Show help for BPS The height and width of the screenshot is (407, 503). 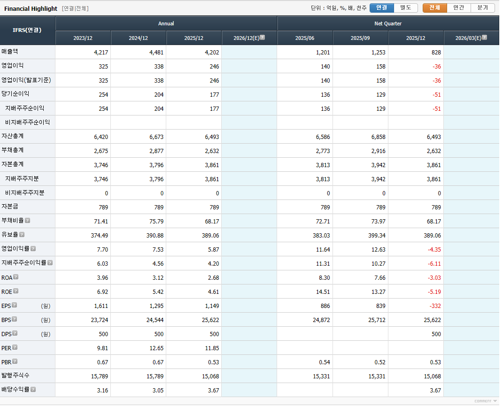click(15, 319)
